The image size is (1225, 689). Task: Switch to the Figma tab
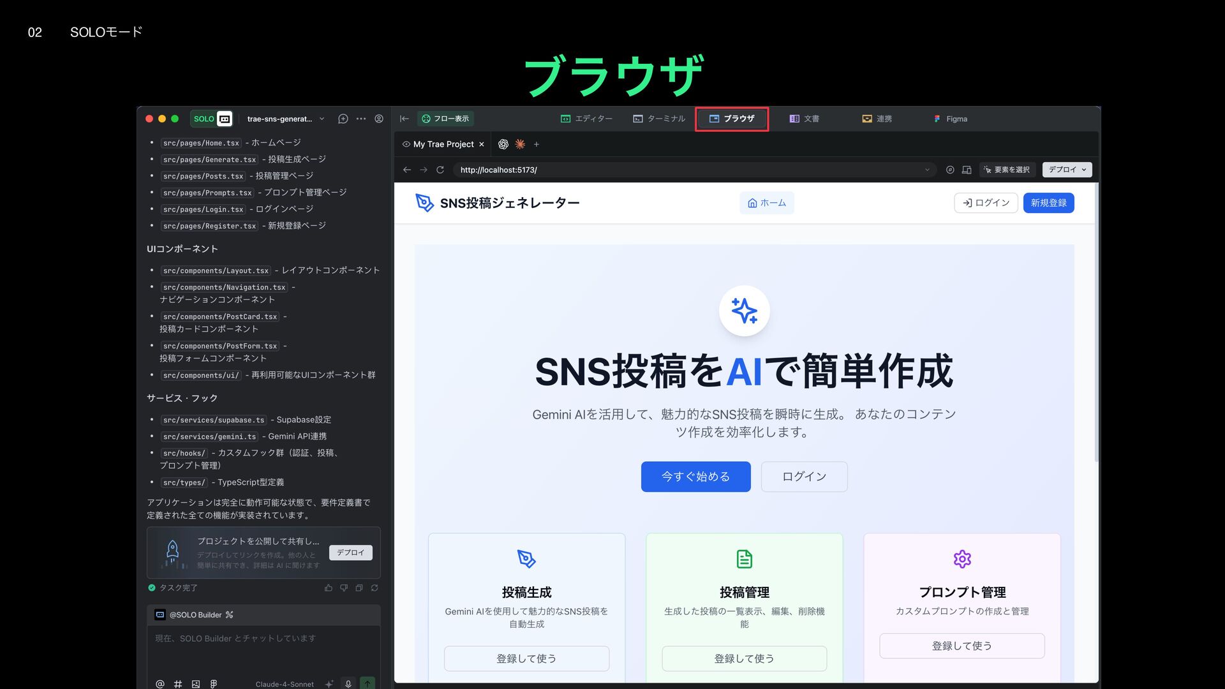[951, 119]
